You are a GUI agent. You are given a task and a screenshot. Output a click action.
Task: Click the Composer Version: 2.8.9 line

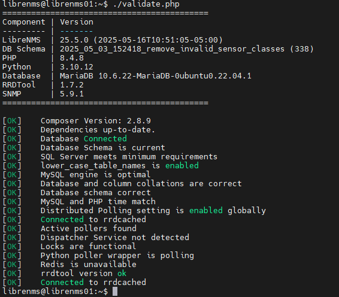click(x=96, y=121)
